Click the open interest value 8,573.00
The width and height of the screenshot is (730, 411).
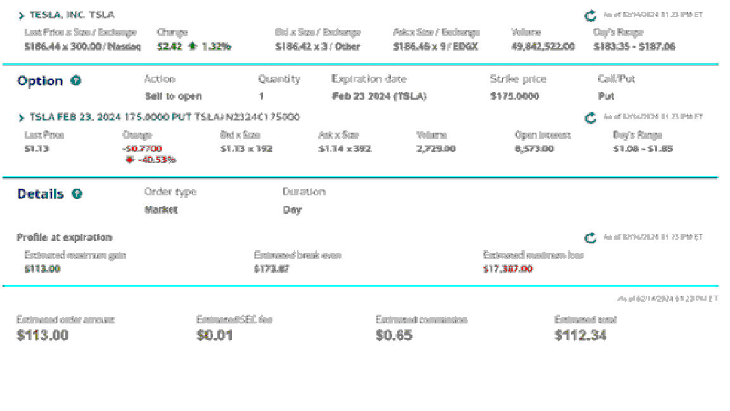(x=534, y=149)
